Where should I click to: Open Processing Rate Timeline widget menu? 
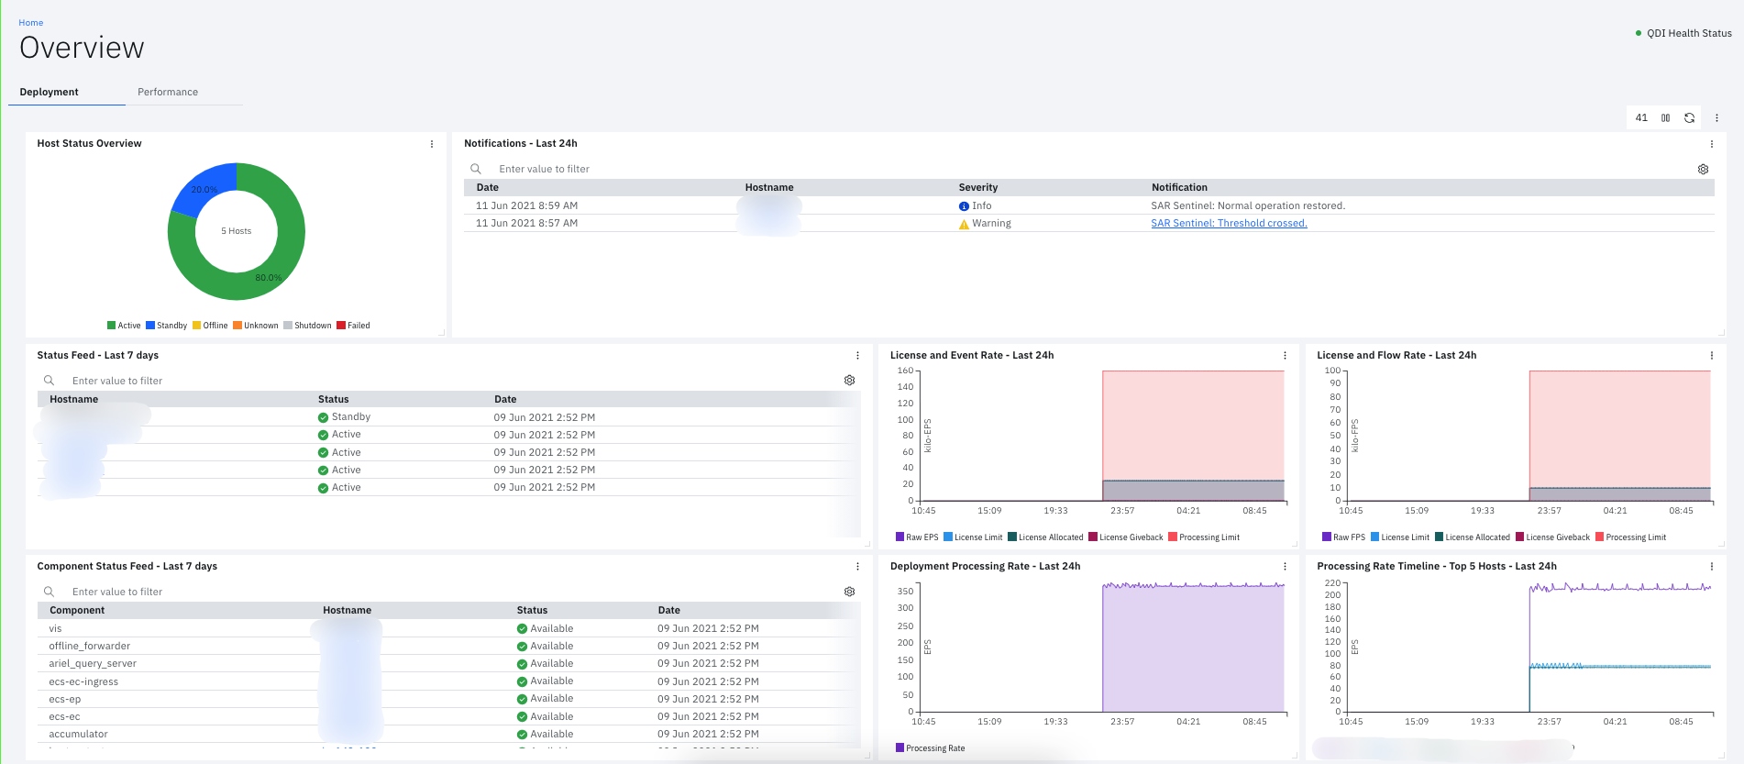[x=1711, y=567]
